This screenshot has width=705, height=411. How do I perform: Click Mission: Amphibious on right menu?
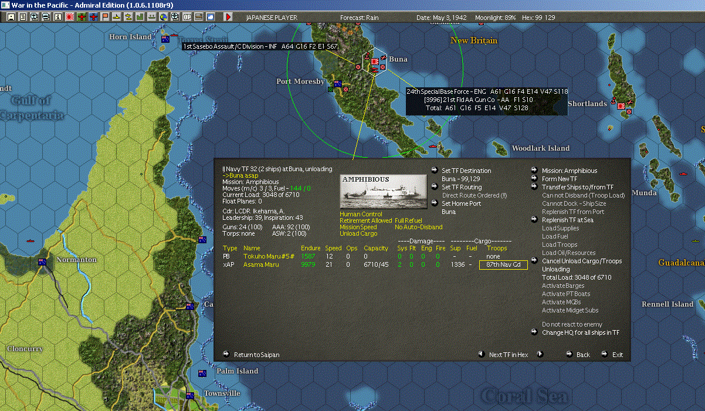tap(570, 171)
